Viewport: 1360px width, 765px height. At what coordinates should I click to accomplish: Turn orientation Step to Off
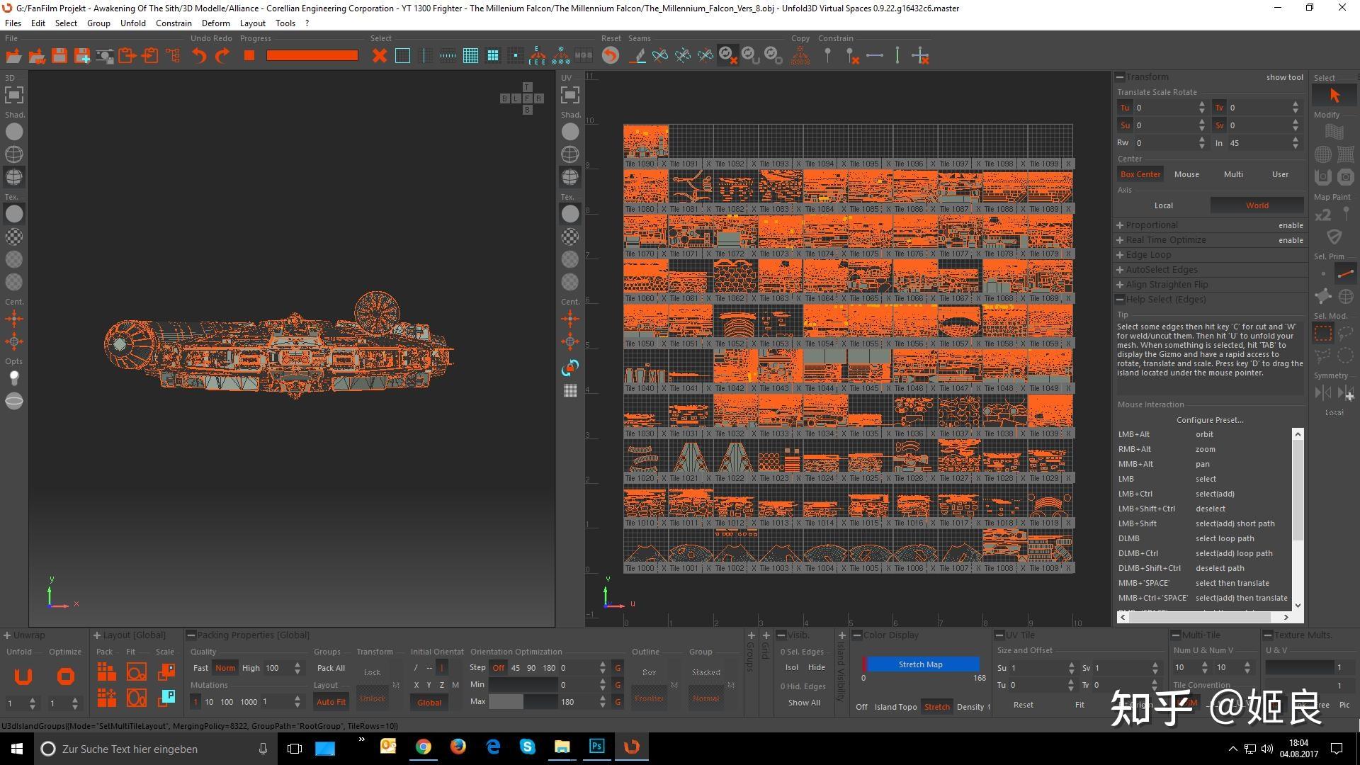pyautogui.click(x=499, y=668)
